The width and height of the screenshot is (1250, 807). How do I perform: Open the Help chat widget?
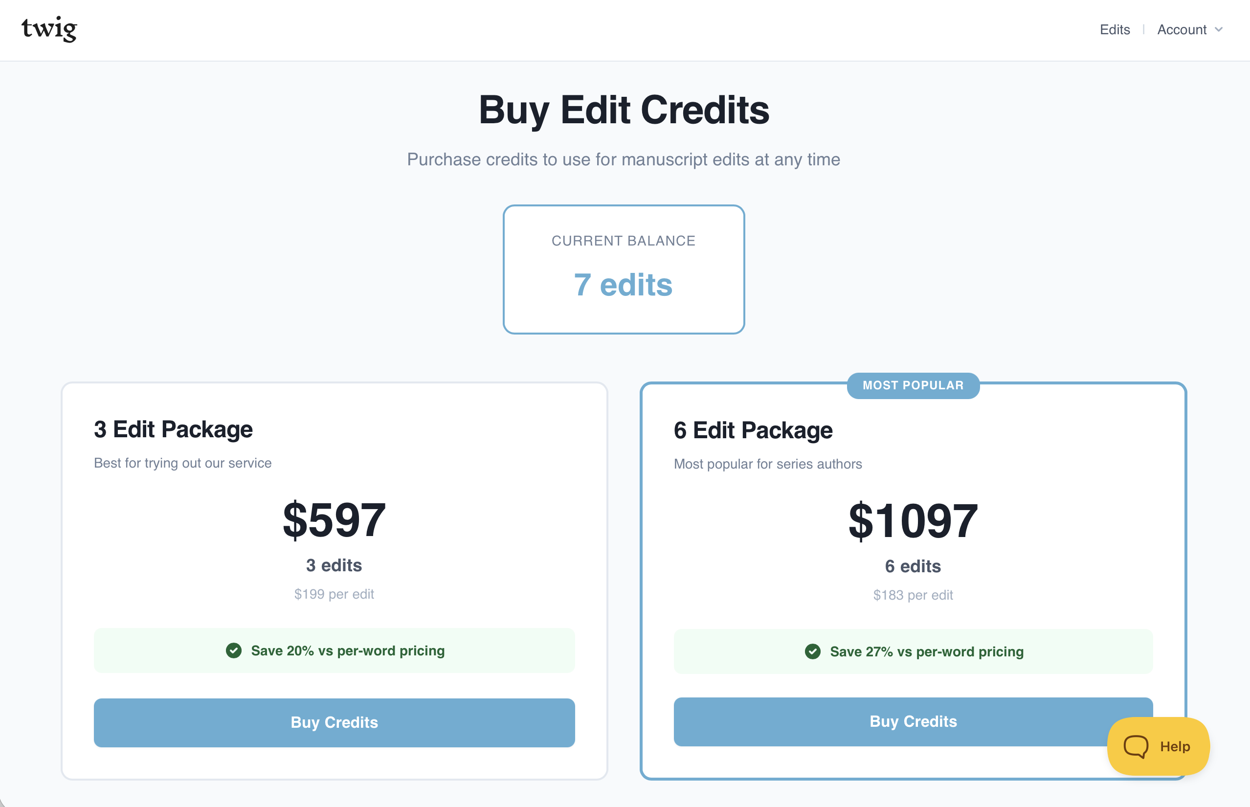click(x=1158, y=746)
